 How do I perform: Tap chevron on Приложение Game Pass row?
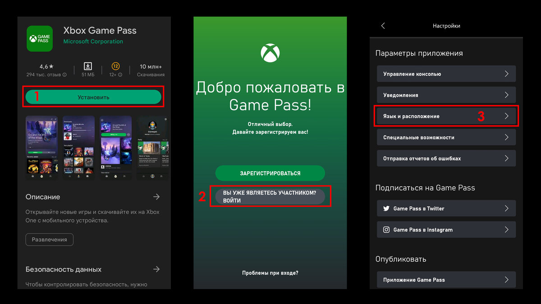coord(506,280)
